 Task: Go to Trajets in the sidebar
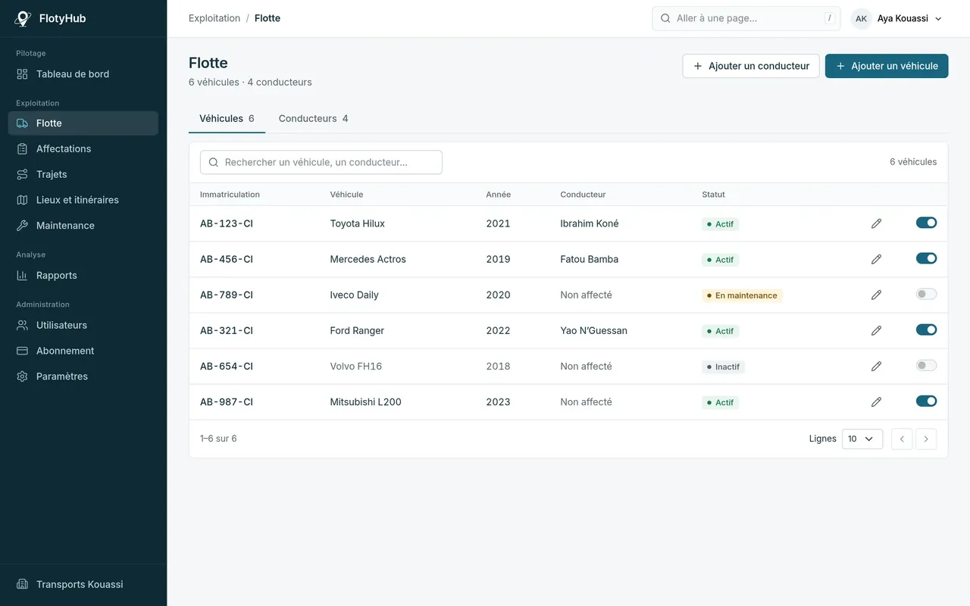click(83, 174)
